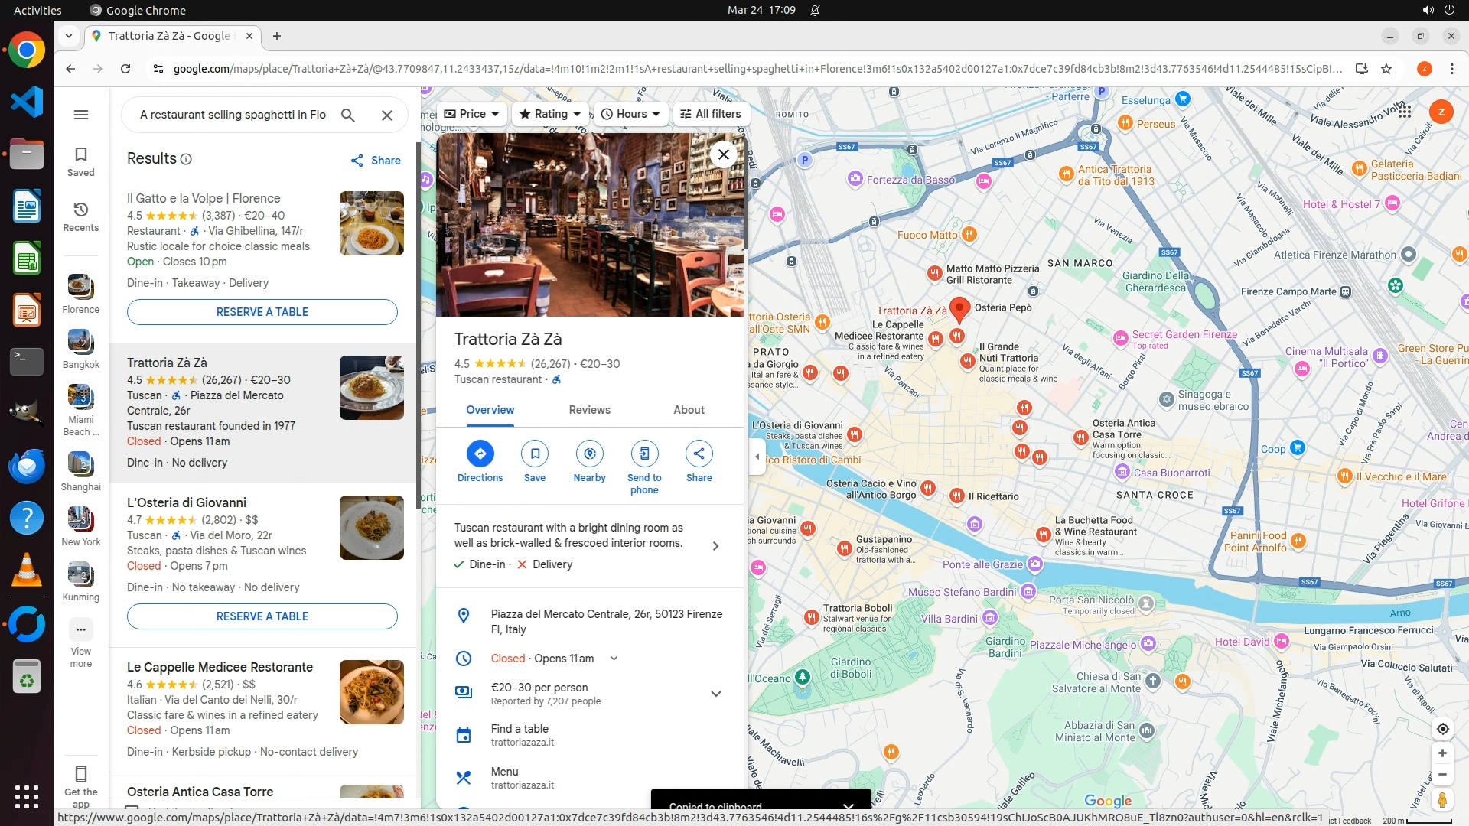Click the Send to phone icon
Viewport: 1469px width, 826px height.
pyautogui.click(x=644, y=454)
